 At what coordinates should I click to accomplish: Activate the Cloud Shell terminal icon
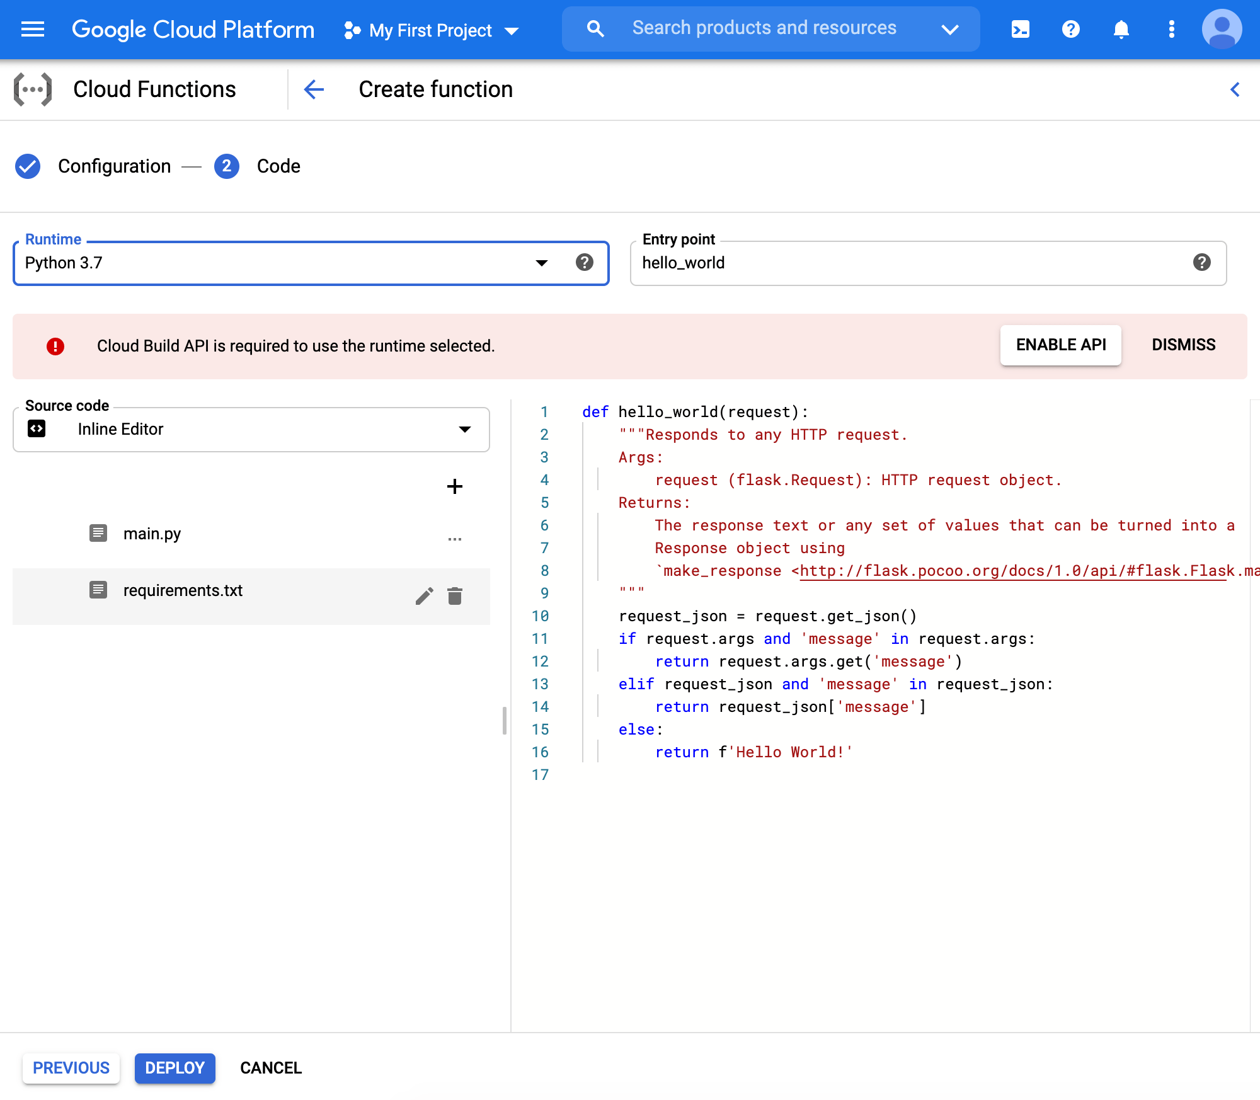click(x=1020, y=29)
